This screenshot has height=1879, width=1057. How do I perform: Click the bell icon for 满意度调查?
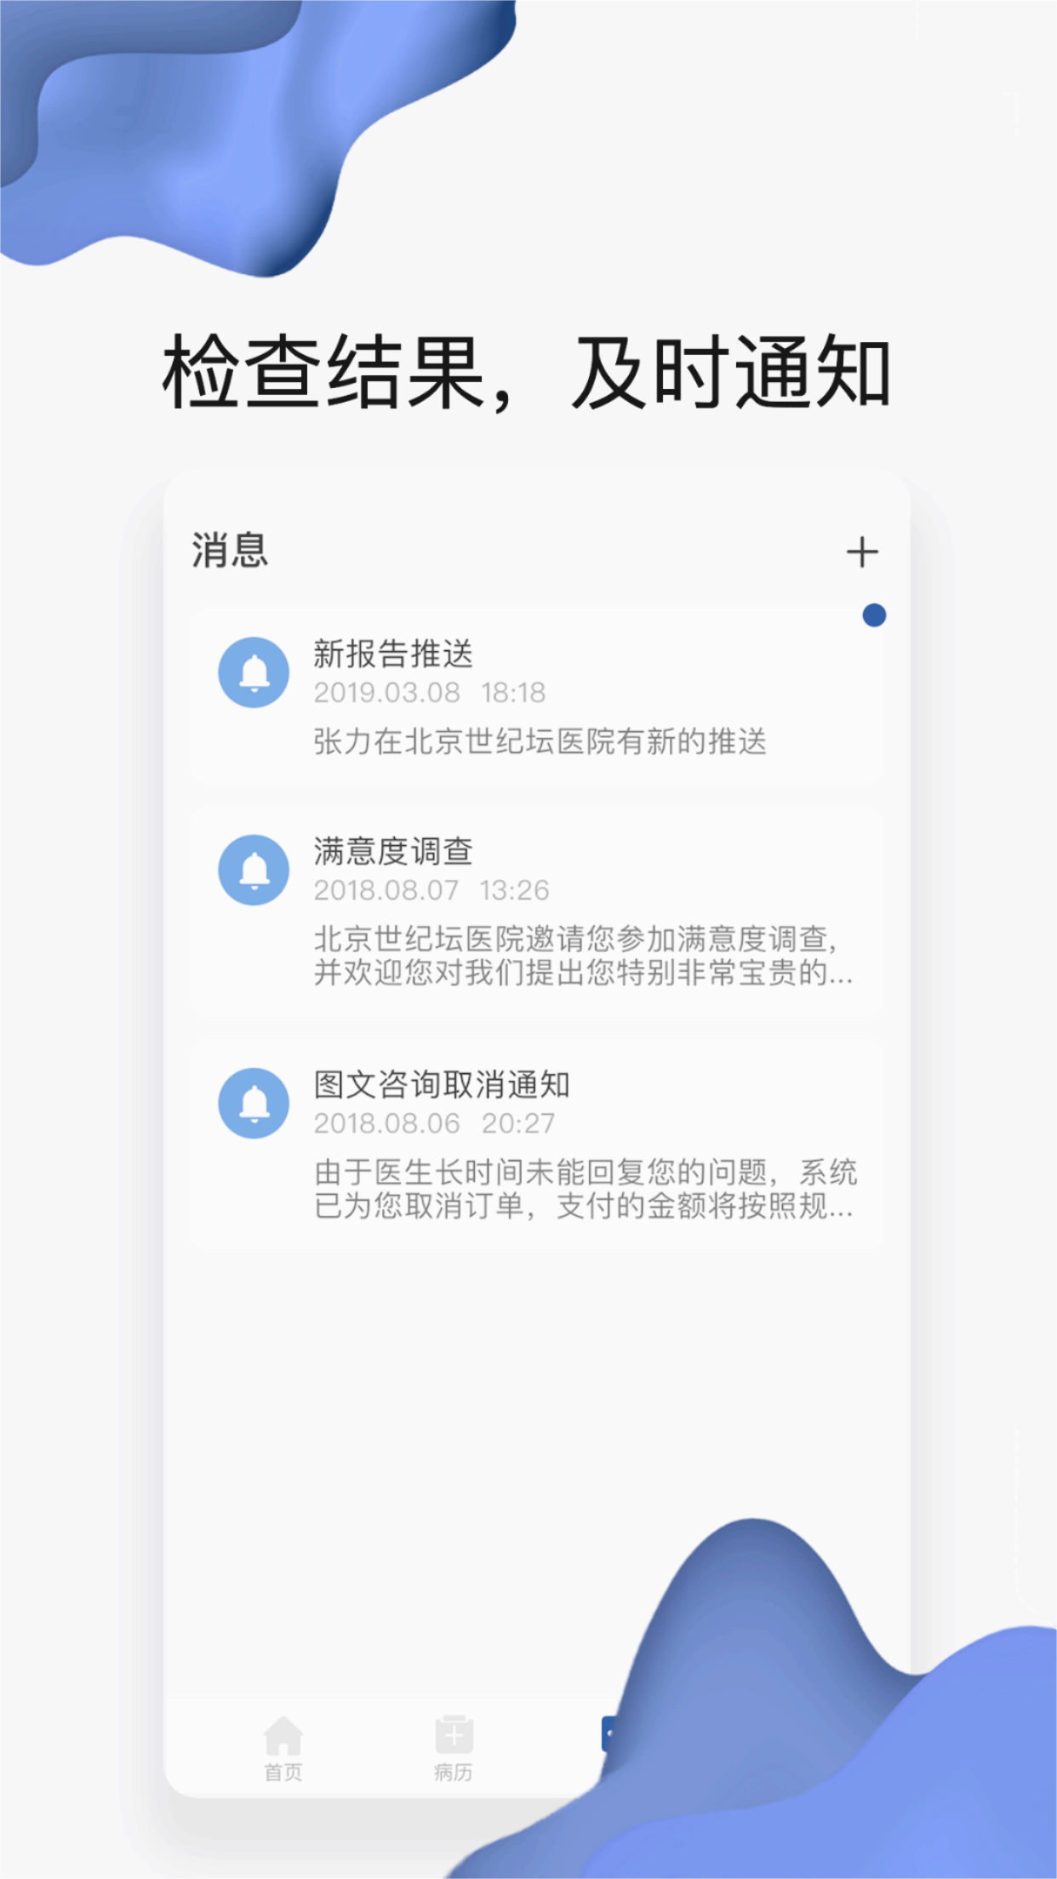click(x=254, y=870)
